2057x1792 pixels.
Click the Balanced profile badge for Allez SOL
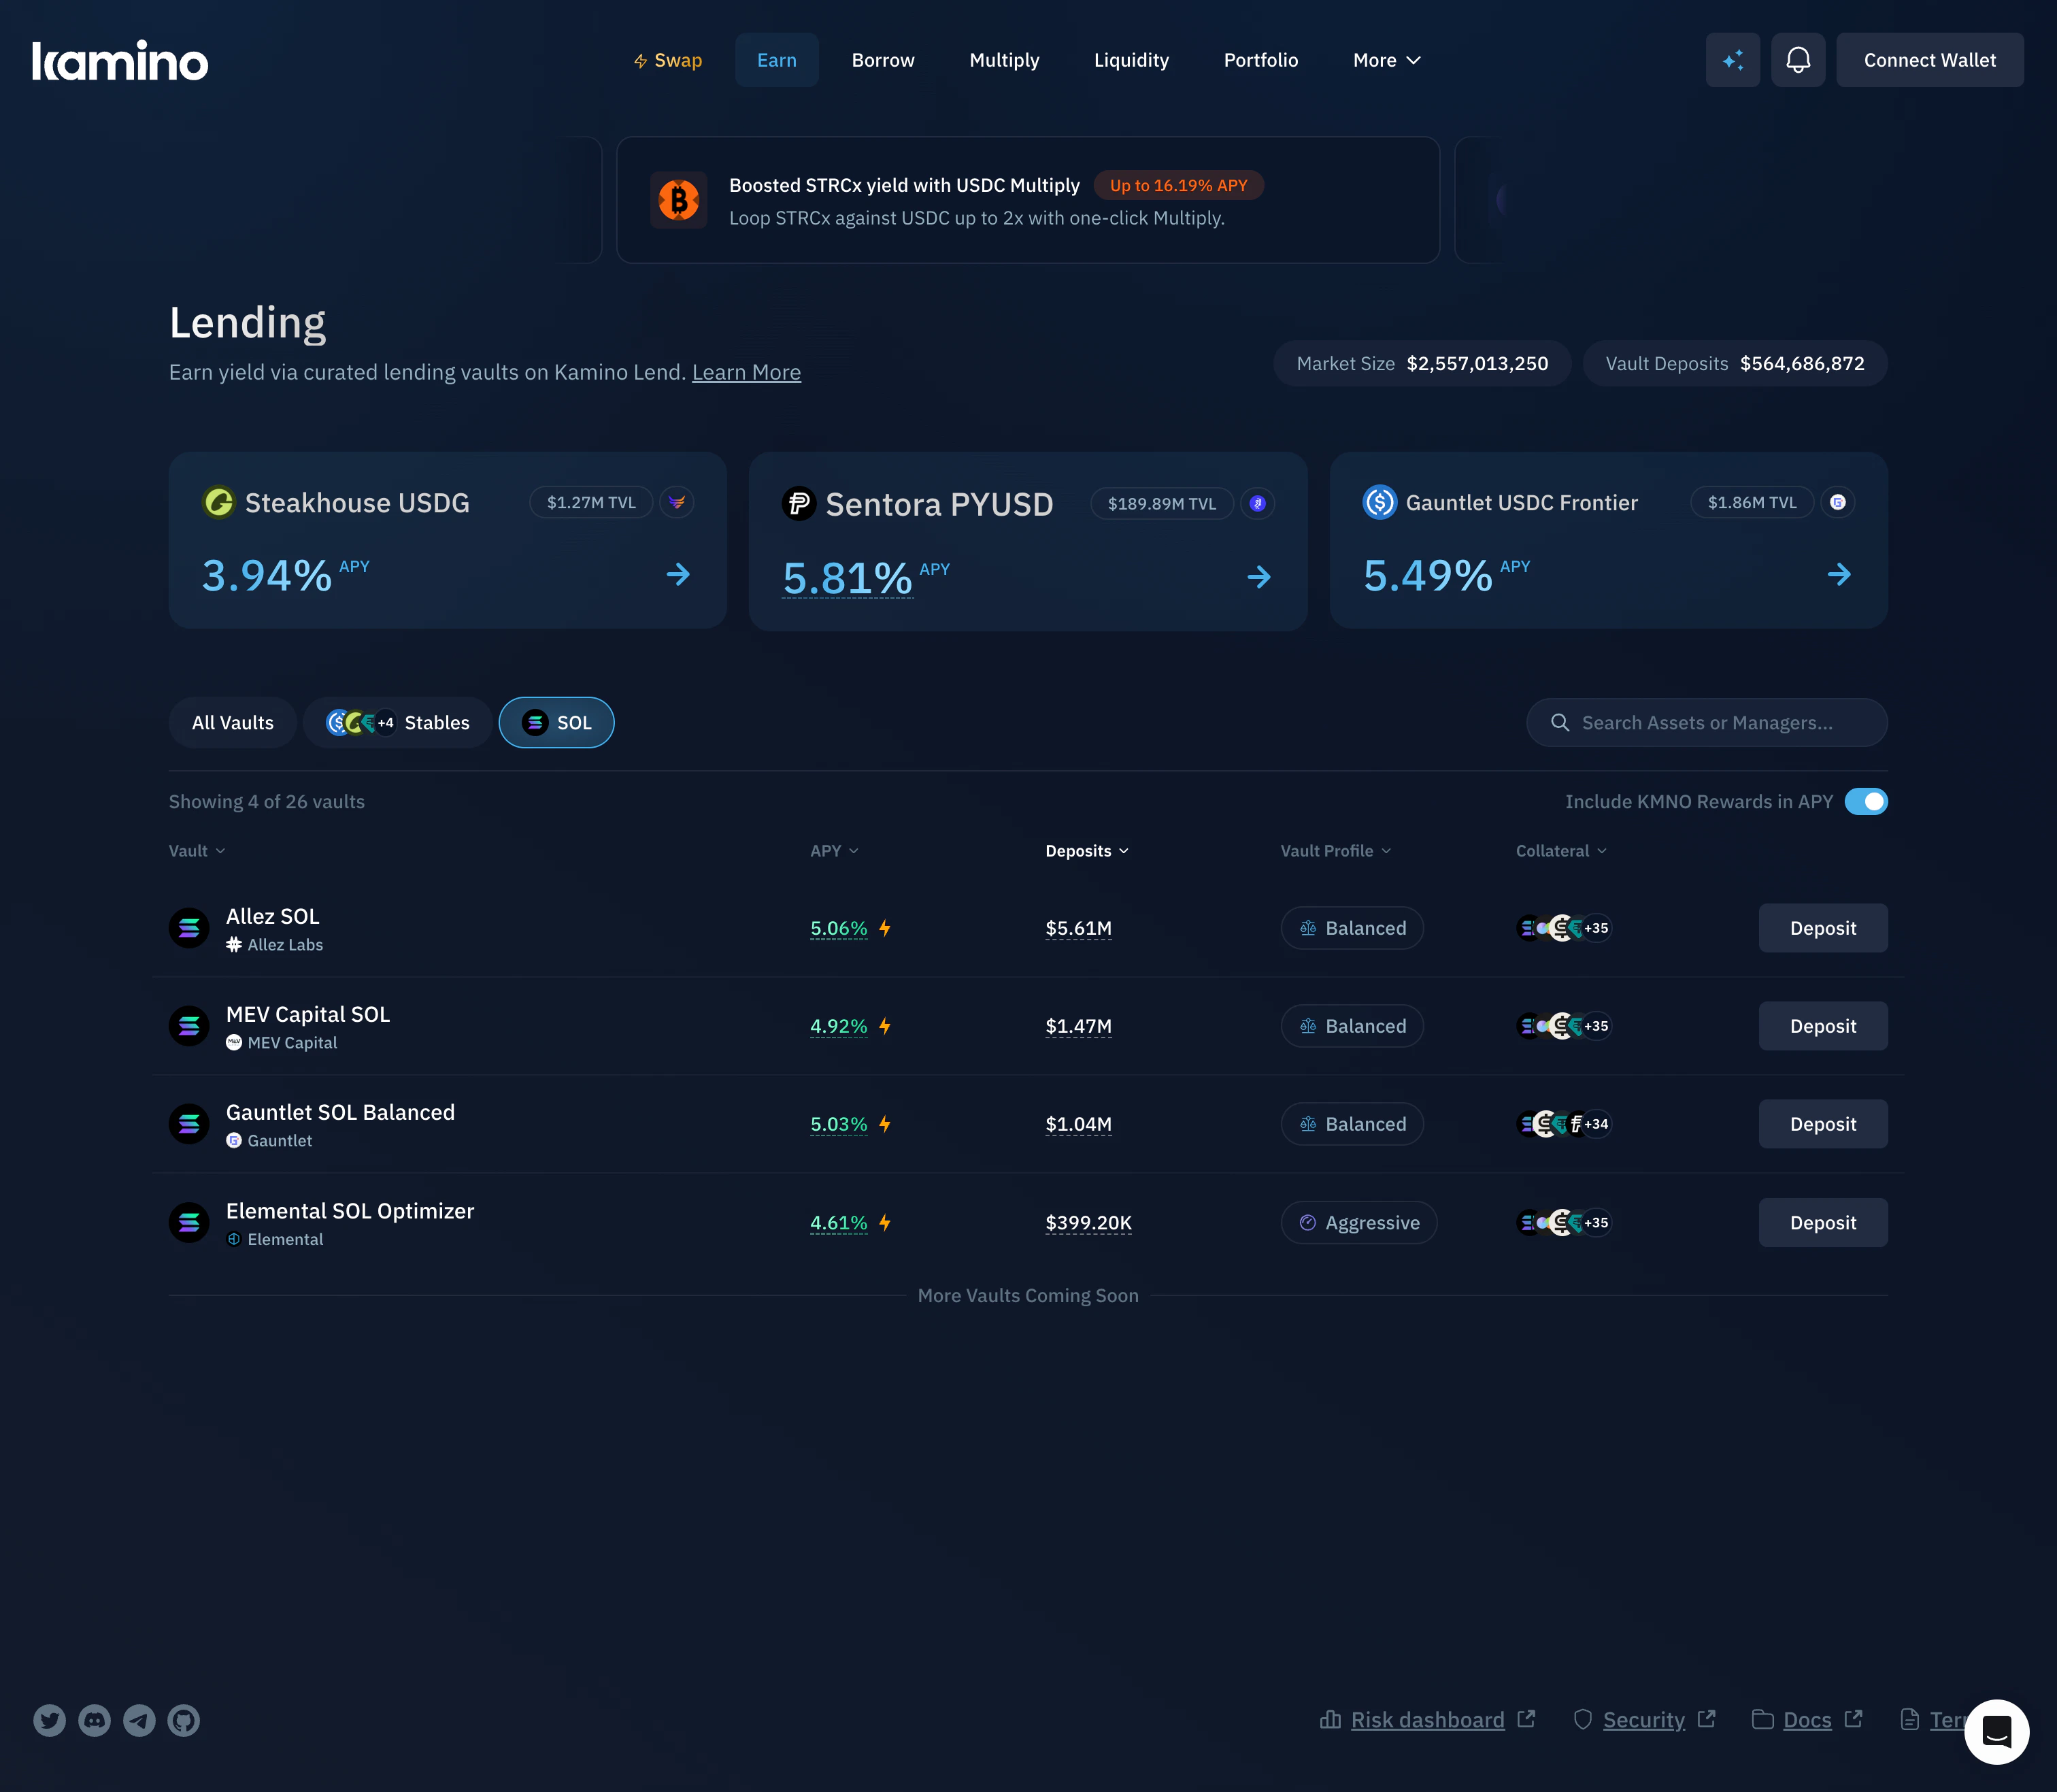tap(1352, 928)
